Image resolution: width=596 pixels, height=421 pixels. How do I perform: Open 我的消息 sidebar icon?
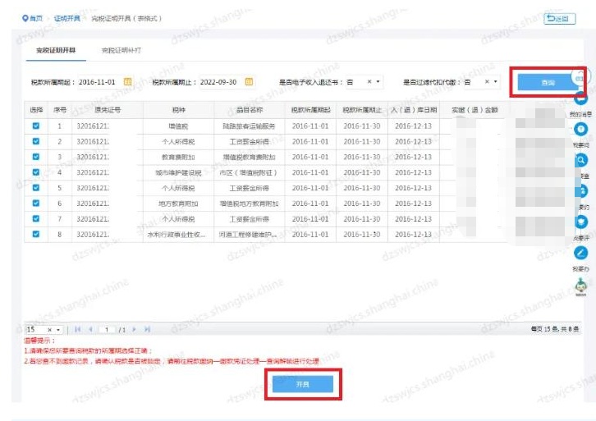click(580, 99)
